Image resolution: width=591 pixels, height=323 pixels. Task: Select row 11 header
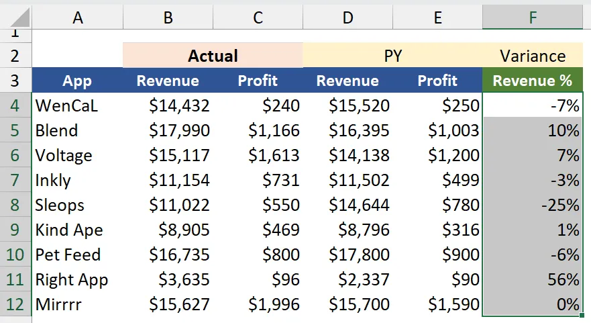(x=15, y=279)
